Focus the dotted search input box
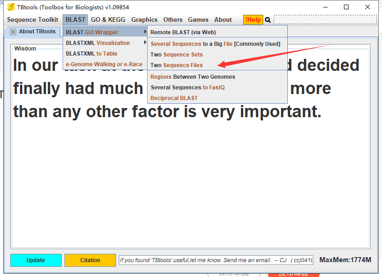 pos(325,20)
